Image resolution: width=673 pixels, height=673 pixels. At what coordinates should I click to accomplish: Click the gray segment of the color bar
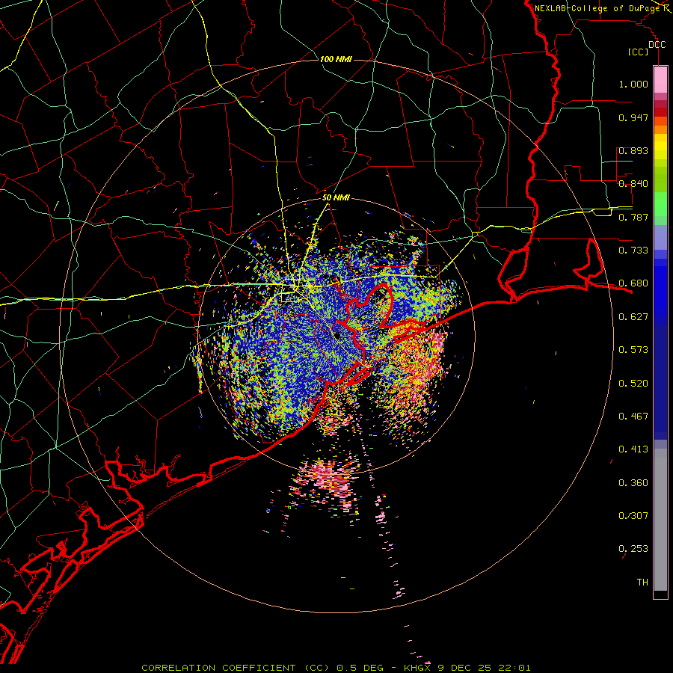pyautogui.click(x=660, y=520)
